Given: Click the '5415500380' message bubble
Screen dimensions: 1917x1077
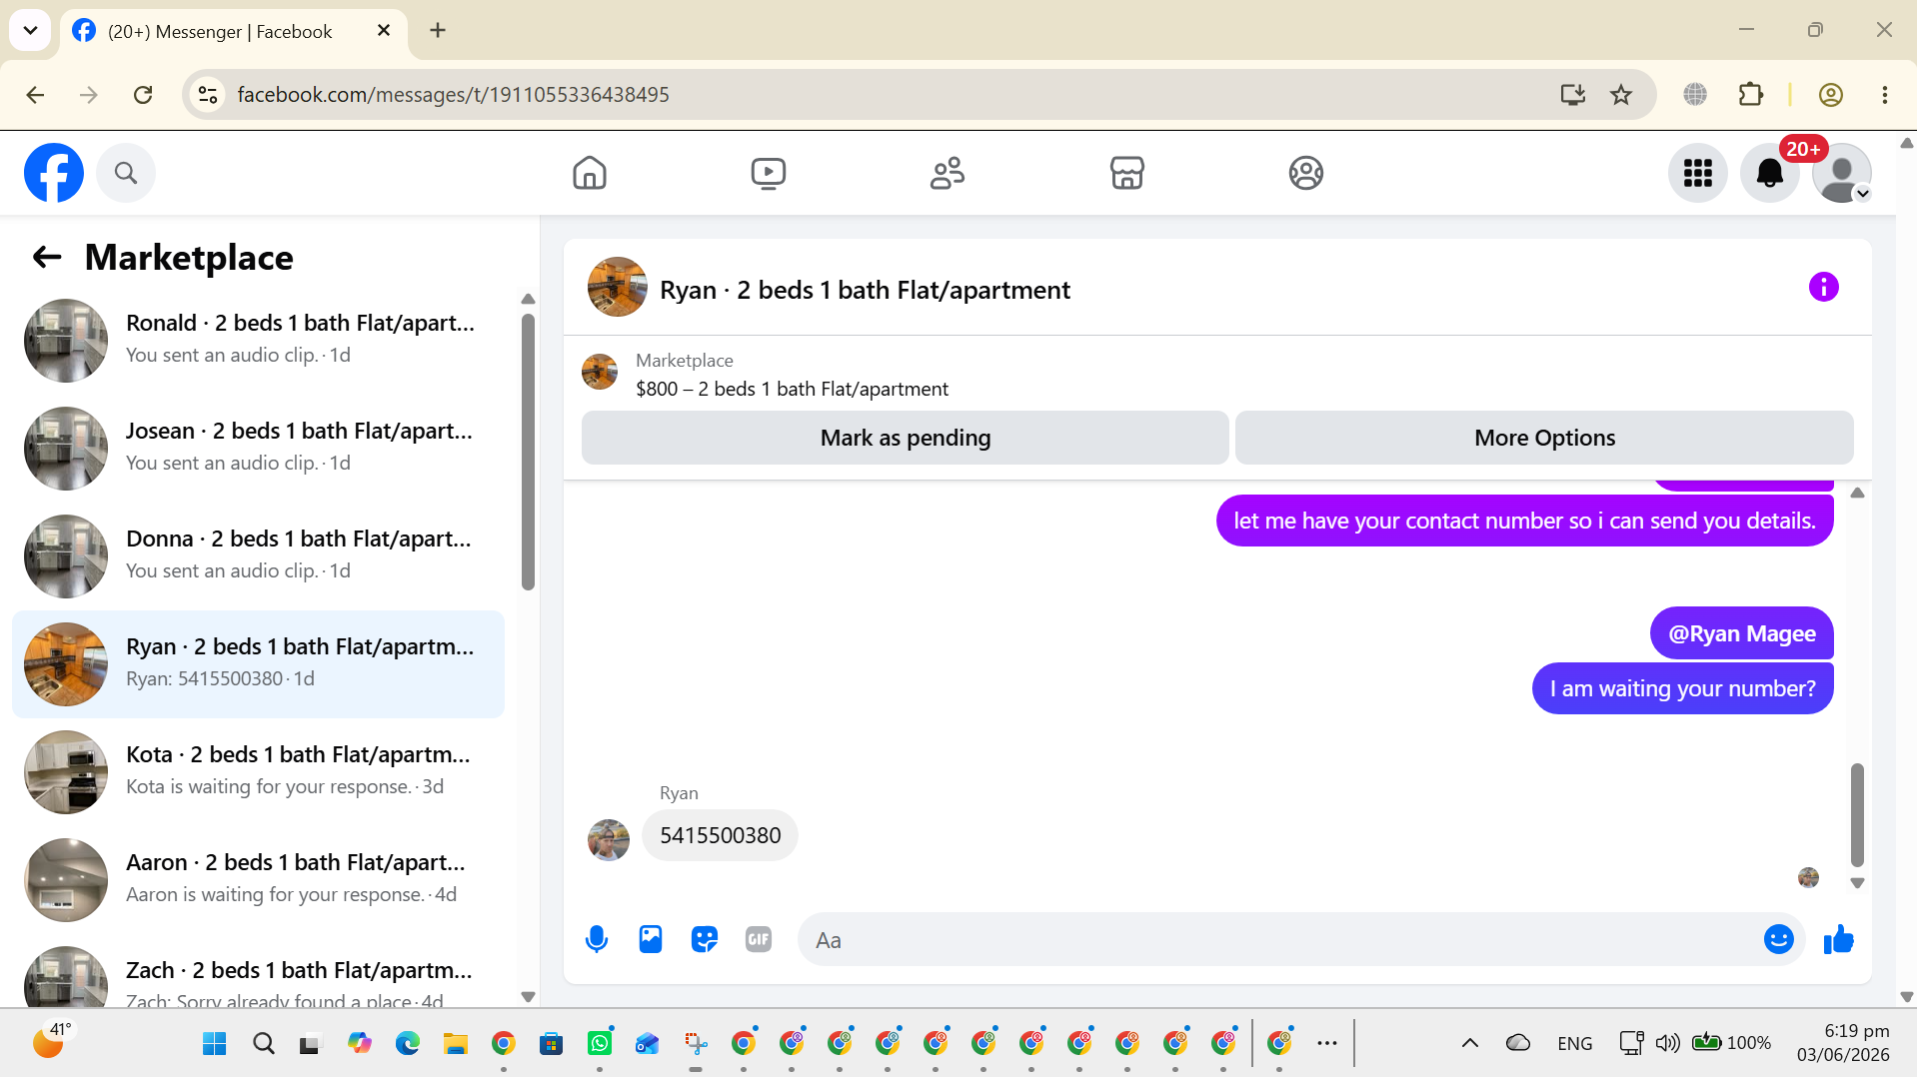Looking at the screenshot, I should [x=720, y=835].
